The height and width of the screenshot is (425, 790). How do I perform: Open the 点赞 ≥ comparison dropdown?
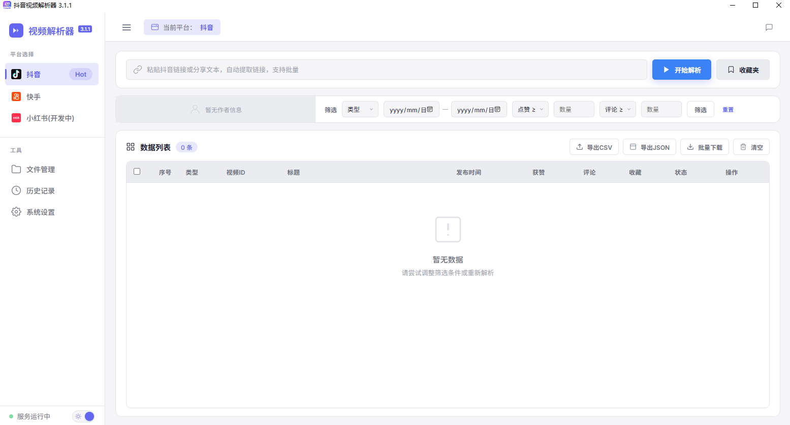pyautogui.click(x=530, y=109)
